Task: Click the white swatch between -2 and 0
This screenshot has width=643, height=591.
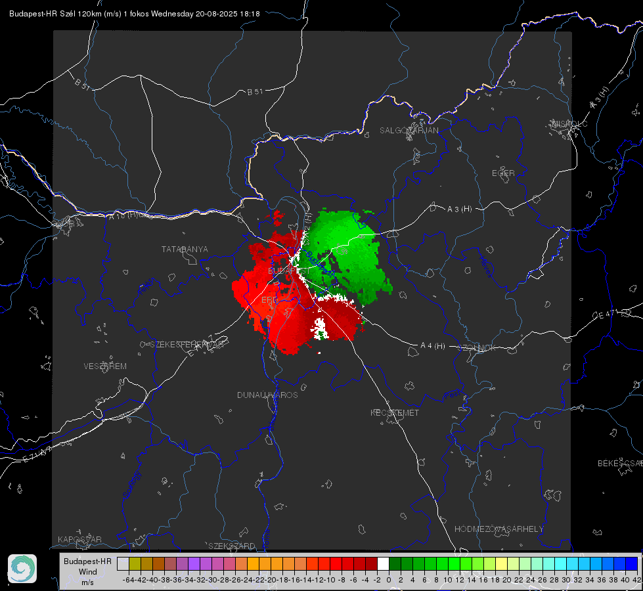Action: coord(383,563)
